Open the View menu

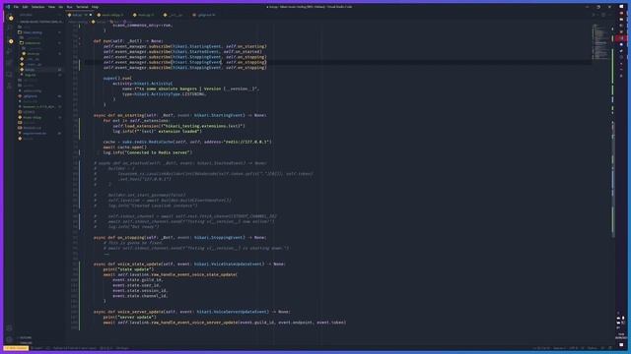pos(51,7)
